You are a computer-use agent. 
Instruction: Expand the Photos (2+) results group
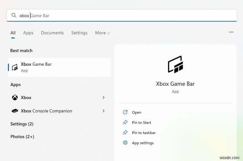click(x=22, y=137)
